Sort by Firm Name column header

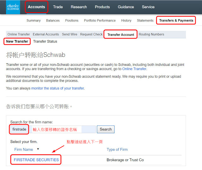click(24, 150)
